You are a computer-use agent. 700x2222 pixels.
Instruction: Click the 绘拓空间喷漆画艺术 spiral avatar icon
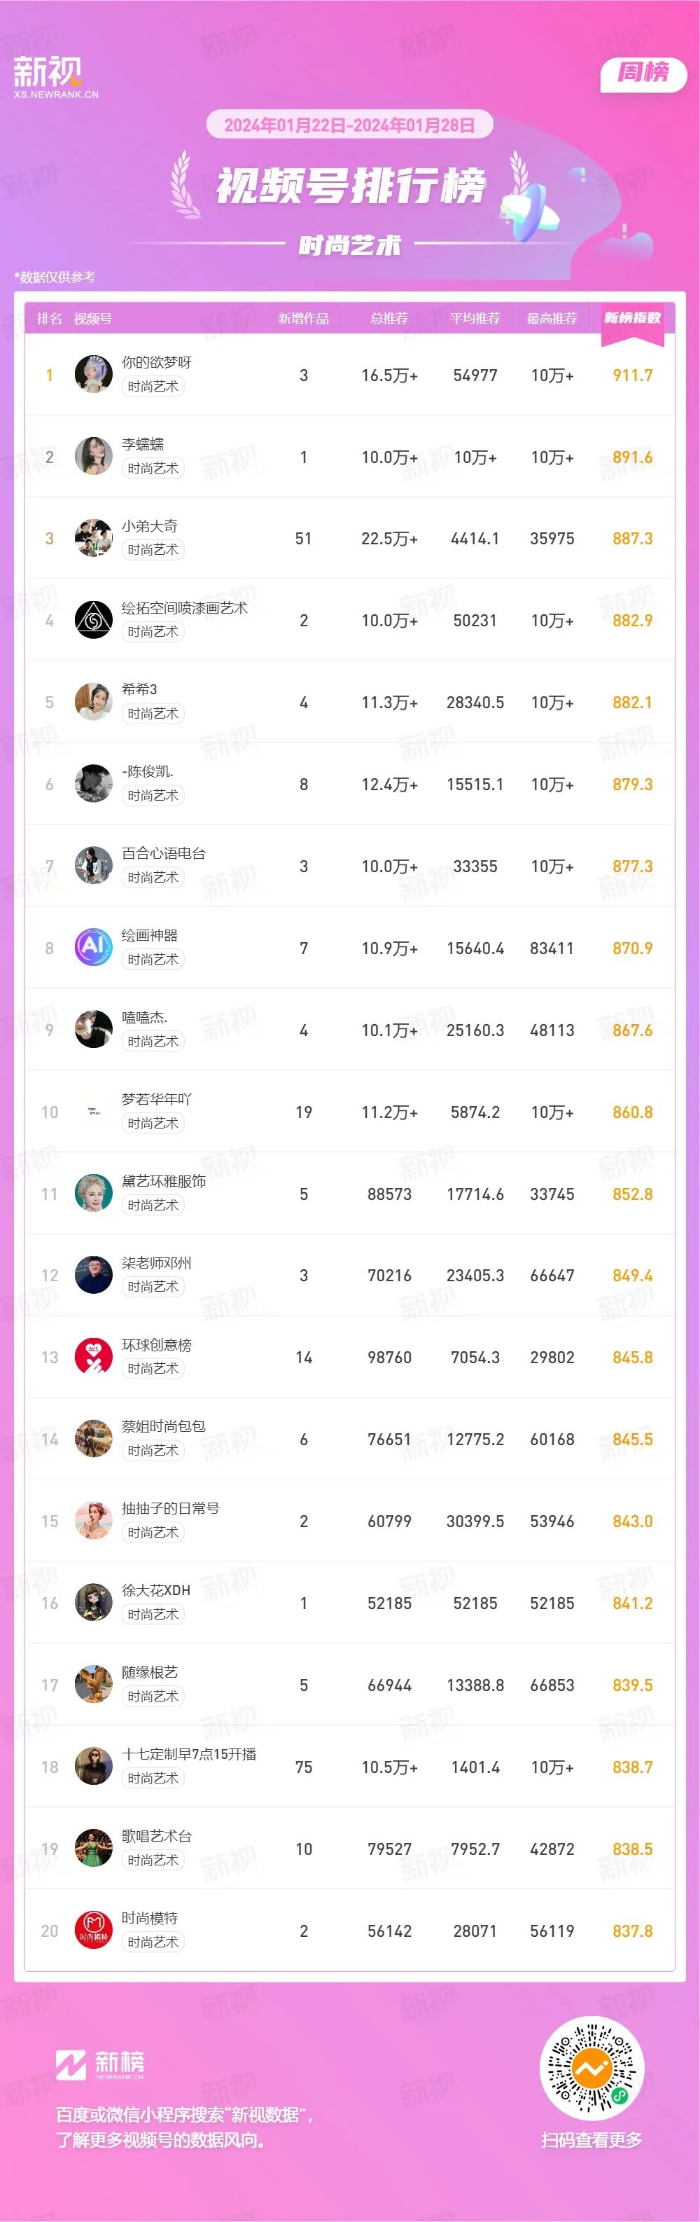[x=93, y=620]
